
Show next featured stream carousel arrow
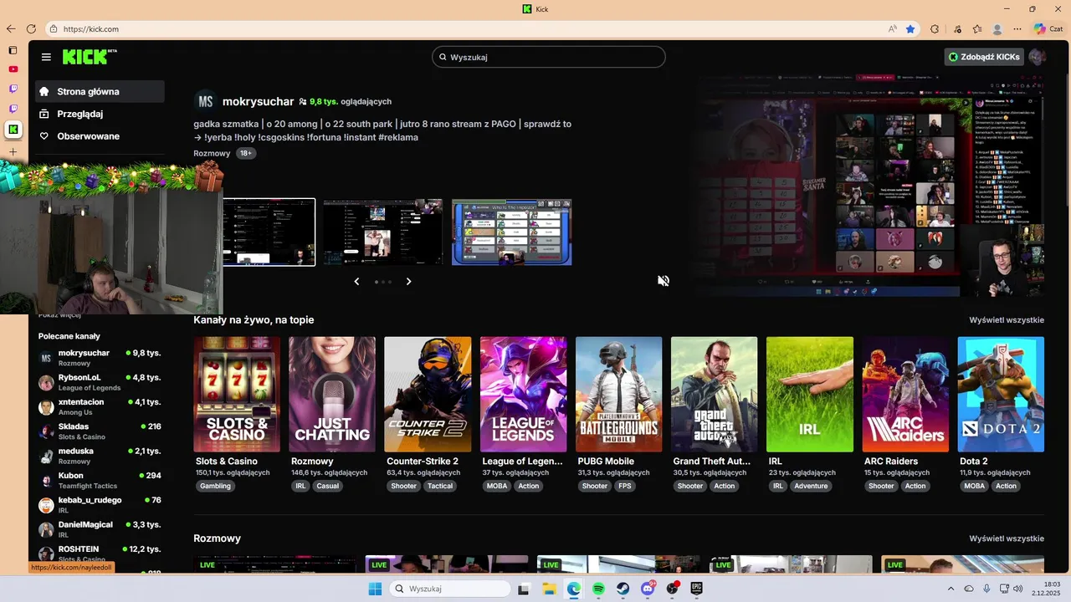click(408, 282)
